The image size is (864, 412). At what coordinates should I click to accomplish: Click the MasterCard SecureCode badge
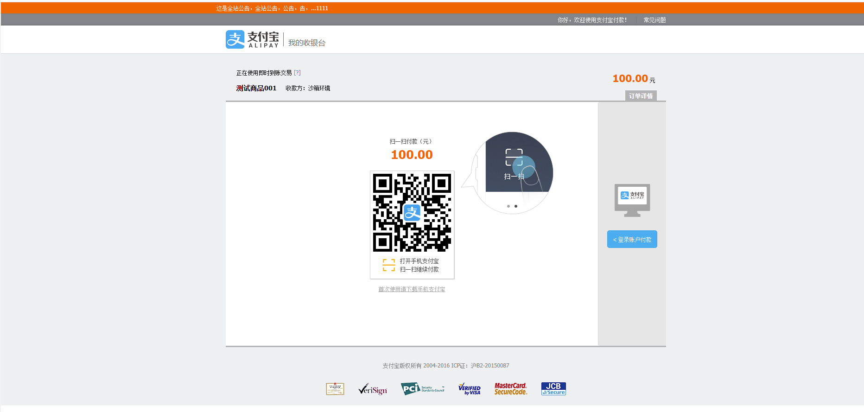point(511,389)
